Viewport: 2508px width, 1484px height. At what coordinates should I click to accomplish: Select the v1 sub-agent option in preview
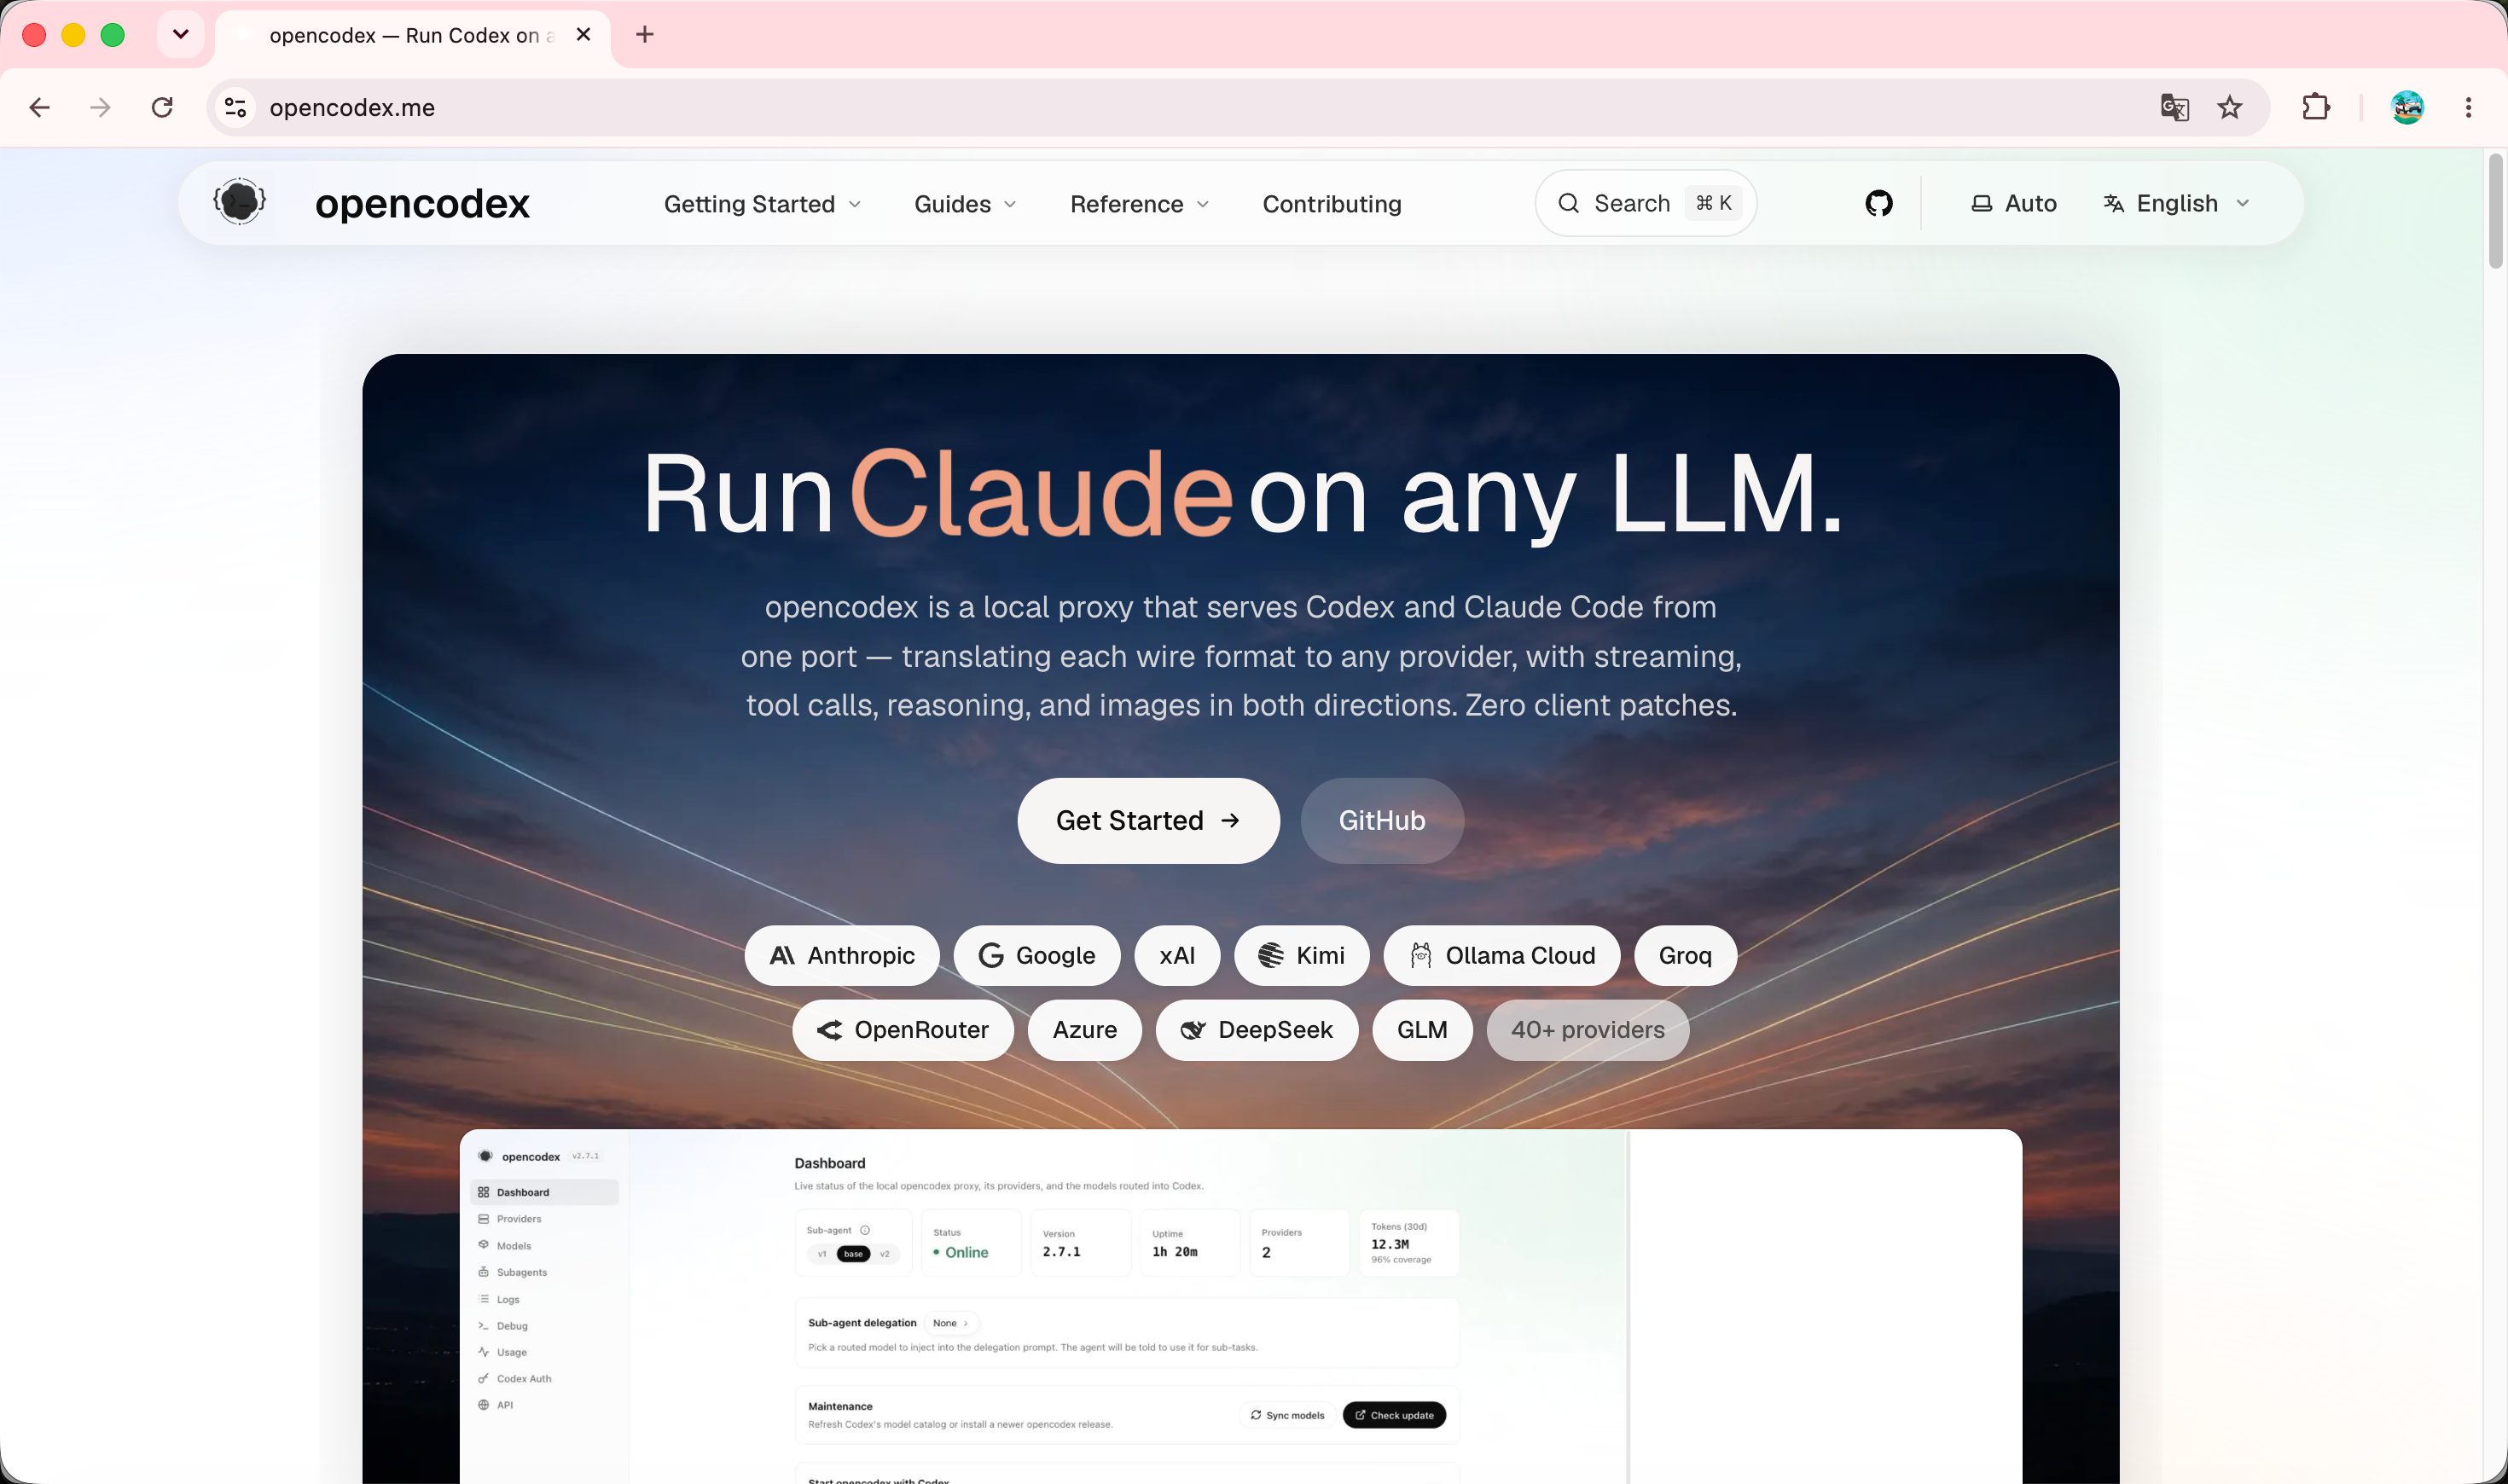click(x=822, y=1254)
